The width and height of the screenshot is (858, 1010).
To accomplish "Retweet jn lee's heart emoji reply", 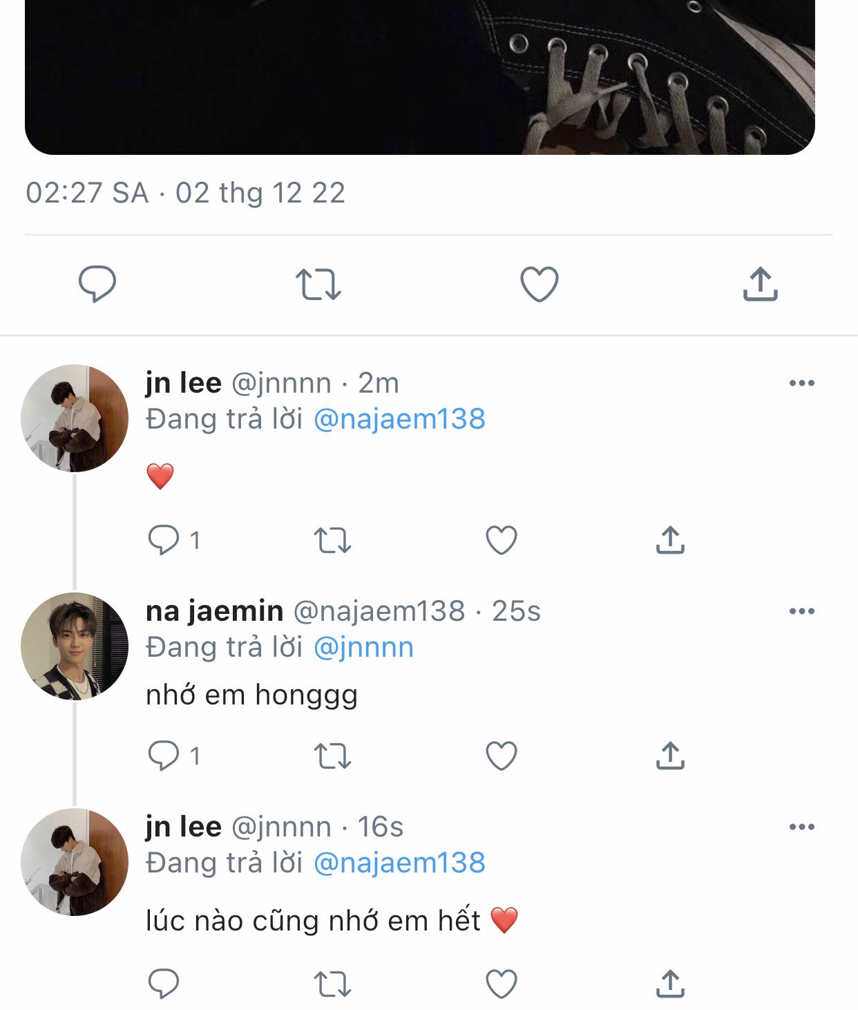I will pos(332,540).
